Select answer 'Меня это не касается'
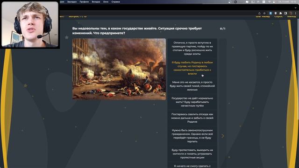The image size is (299, 168). pos(192,86)
